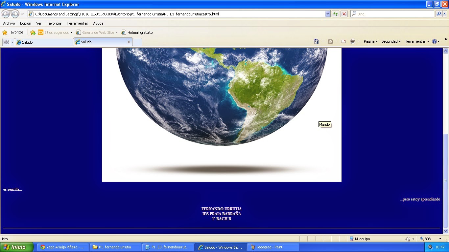Expand the tab list dropdown arrow
Image resolution: width=449 pixels, height=252 pixels.
[12, 42]
